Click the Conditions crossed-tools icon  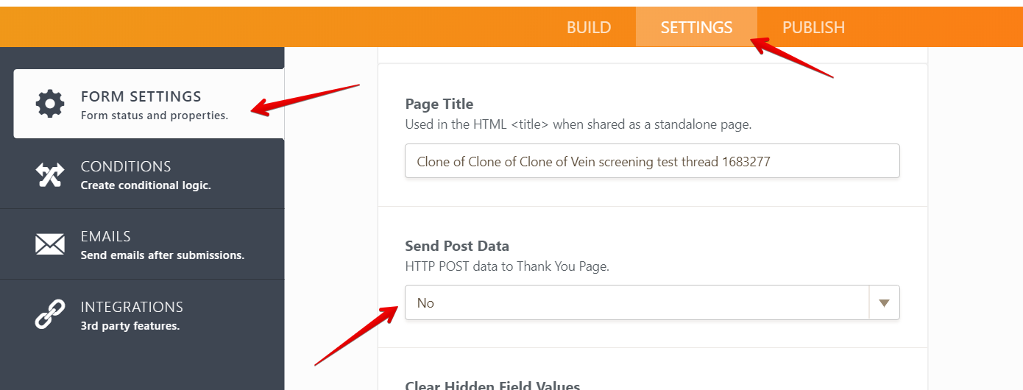tap(50, 174)
